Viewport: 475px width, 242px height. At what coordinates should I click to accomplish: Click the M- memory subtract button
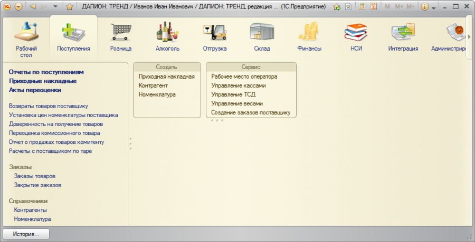410,6
